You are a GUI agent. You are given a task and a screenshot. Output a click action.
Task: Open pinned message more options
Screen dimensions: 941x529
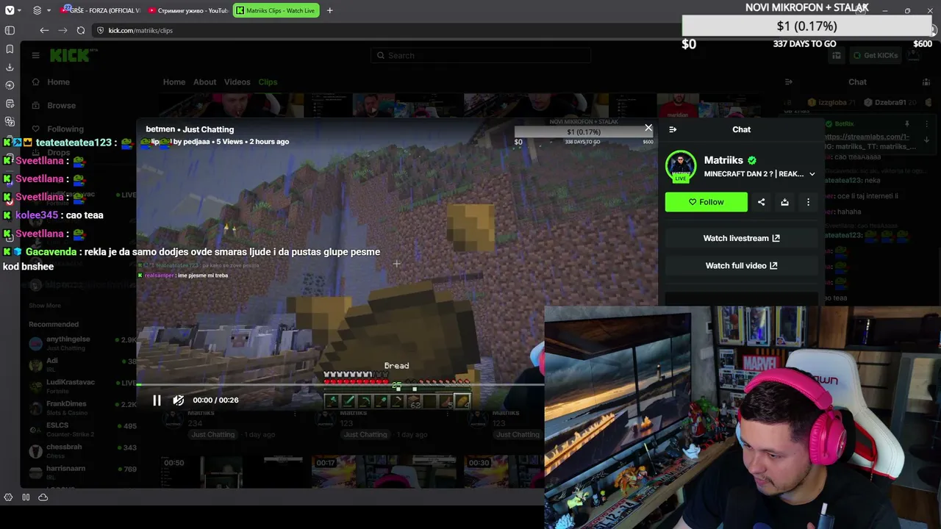(x=926, y=124)
